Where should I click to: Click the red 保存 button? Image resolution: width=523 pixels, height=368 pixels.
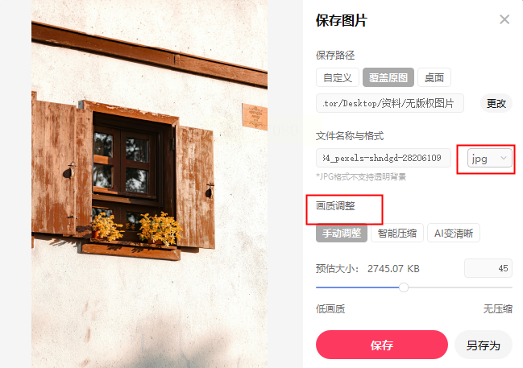[382, 345]
